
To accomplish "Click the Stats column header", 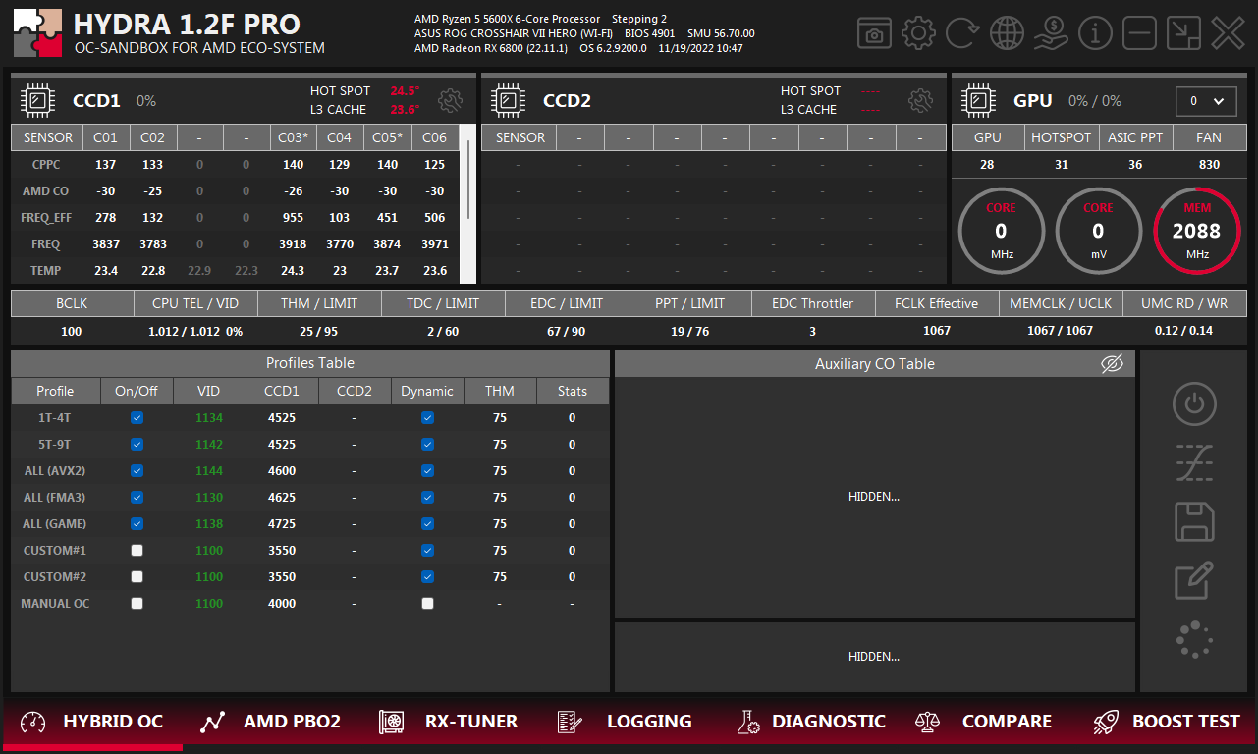I will (573, 391).
